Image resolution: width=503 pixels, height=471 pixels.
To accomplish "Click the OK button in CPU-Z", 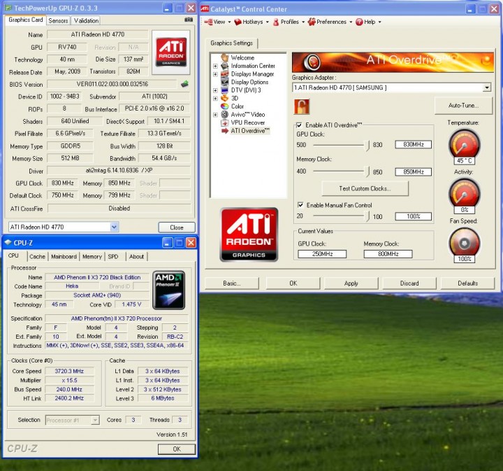I will pyautogui.click(x=177, y=449).
